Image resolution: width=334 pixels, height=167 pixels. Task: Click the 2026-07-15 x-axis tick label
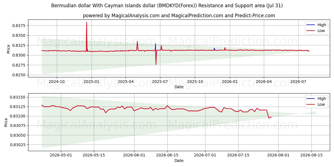click(x=238, y=155)
